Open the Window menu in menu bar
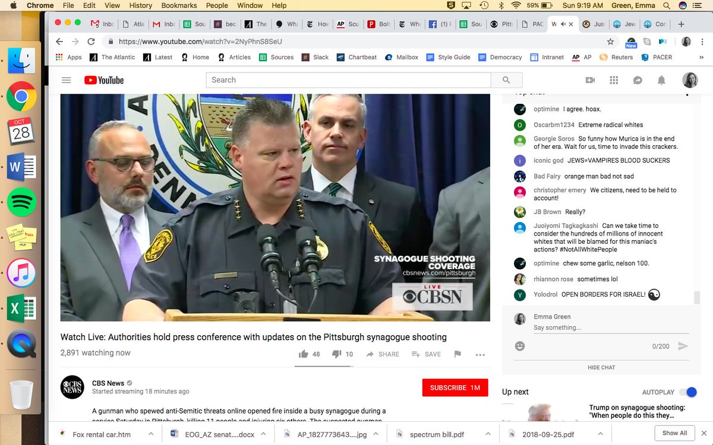This screenshot has width=713, height=445. click(250, 5)
